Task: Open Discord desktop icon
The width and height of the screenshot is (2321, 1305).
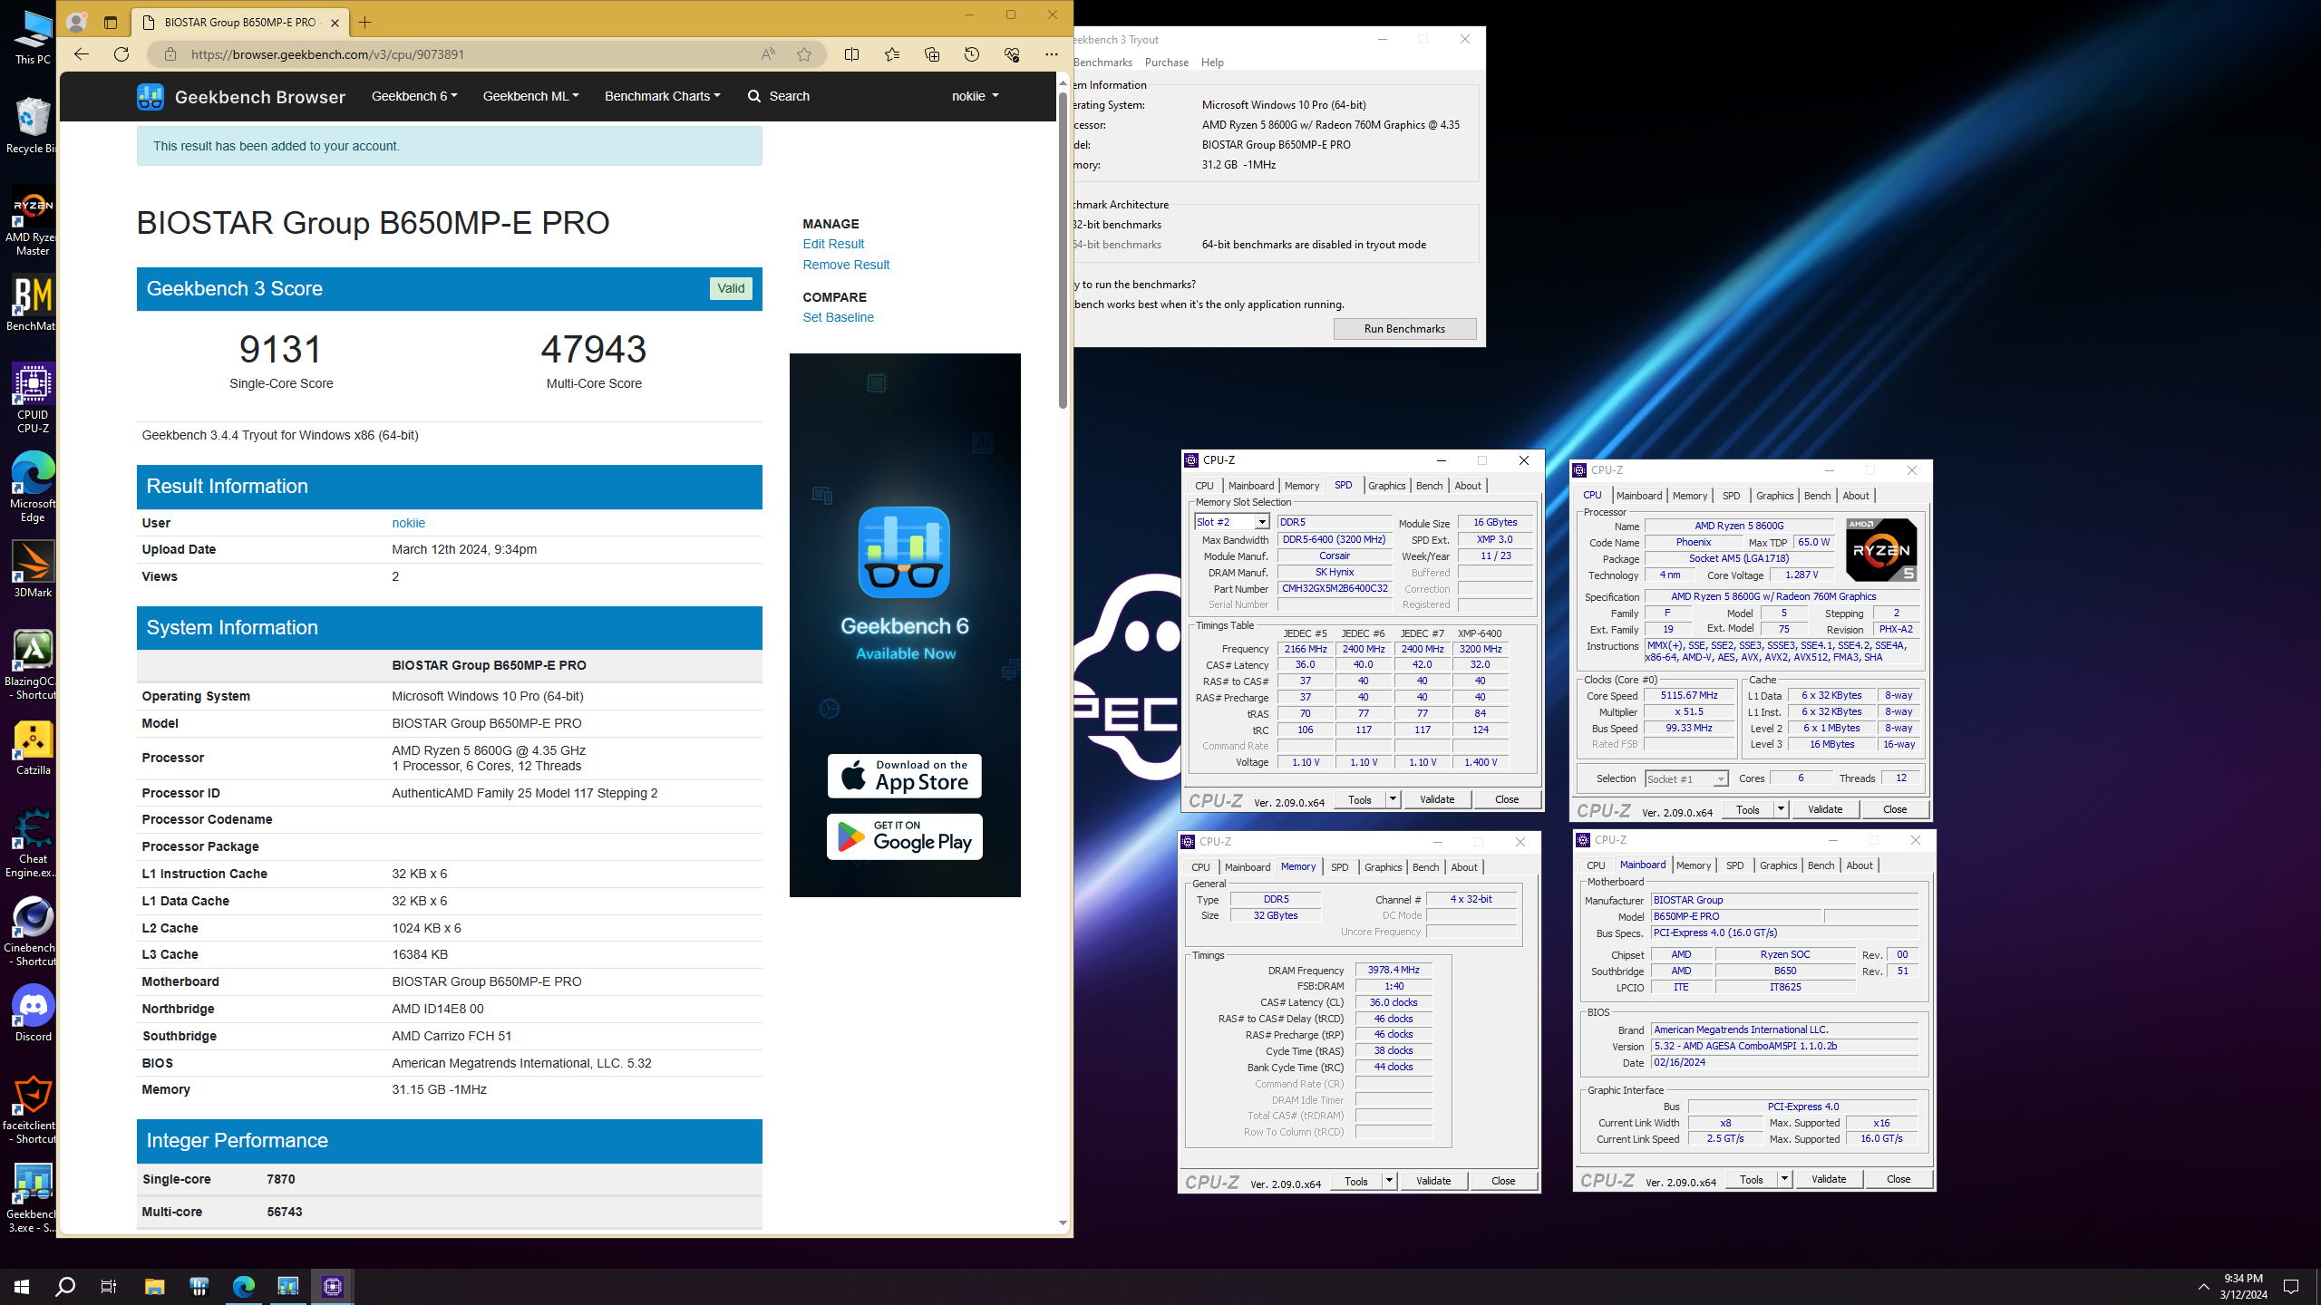Action: [33, 1013]
